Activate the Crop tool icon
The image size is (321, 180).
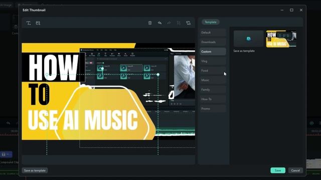(179, 23)
